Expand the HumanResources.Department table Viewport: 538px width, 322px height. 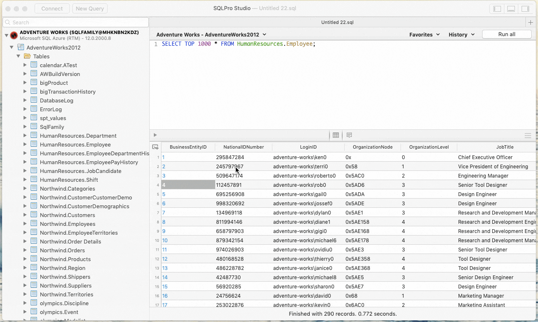tap(25, 136)
